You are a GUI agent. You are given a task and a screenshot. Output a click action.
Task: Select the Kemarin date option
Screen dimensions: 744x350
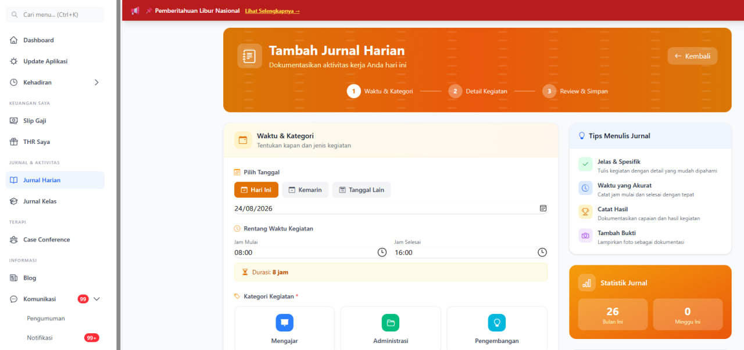pyautogui.click(x=305, y=190)
